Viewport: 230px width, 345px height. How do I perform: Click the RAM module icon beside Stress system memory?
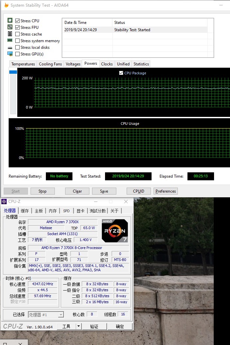point(10,40)
